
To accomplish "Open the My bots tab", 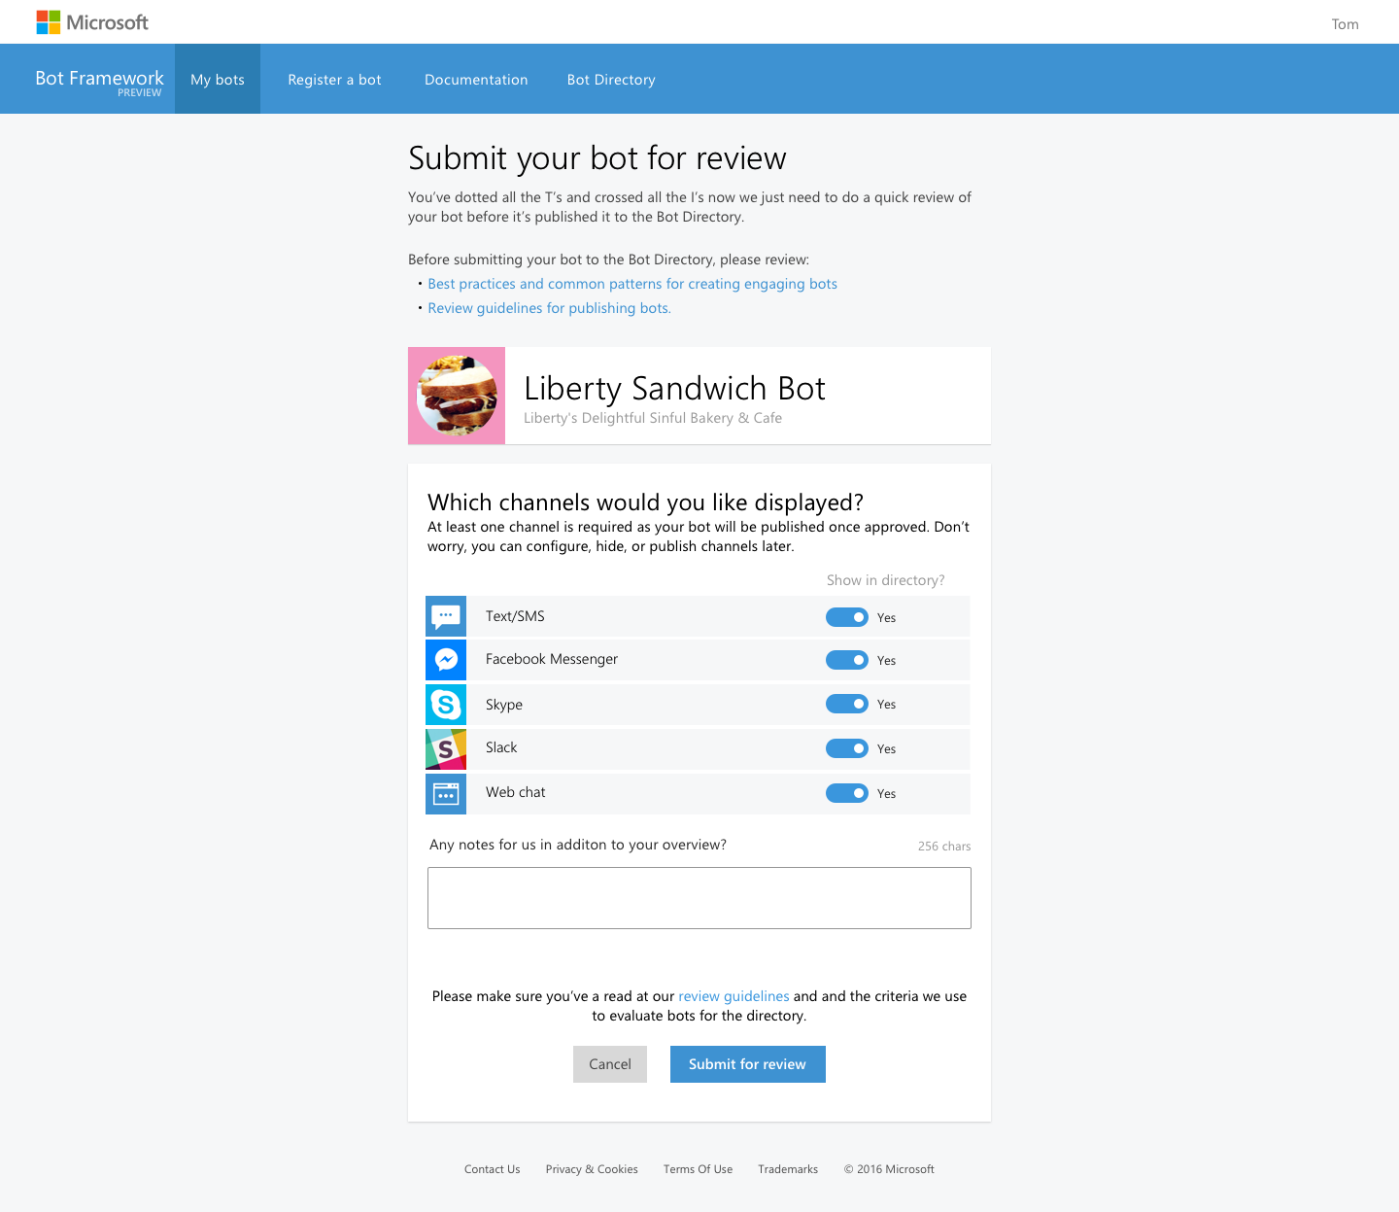I will (218, 79).
